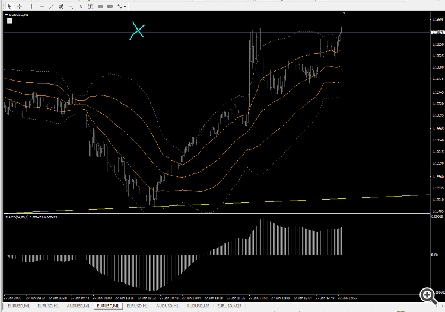This screenshot has height=312, width=445.
Task: Activate the Crosshair tool
Action: tap(19, 7)
